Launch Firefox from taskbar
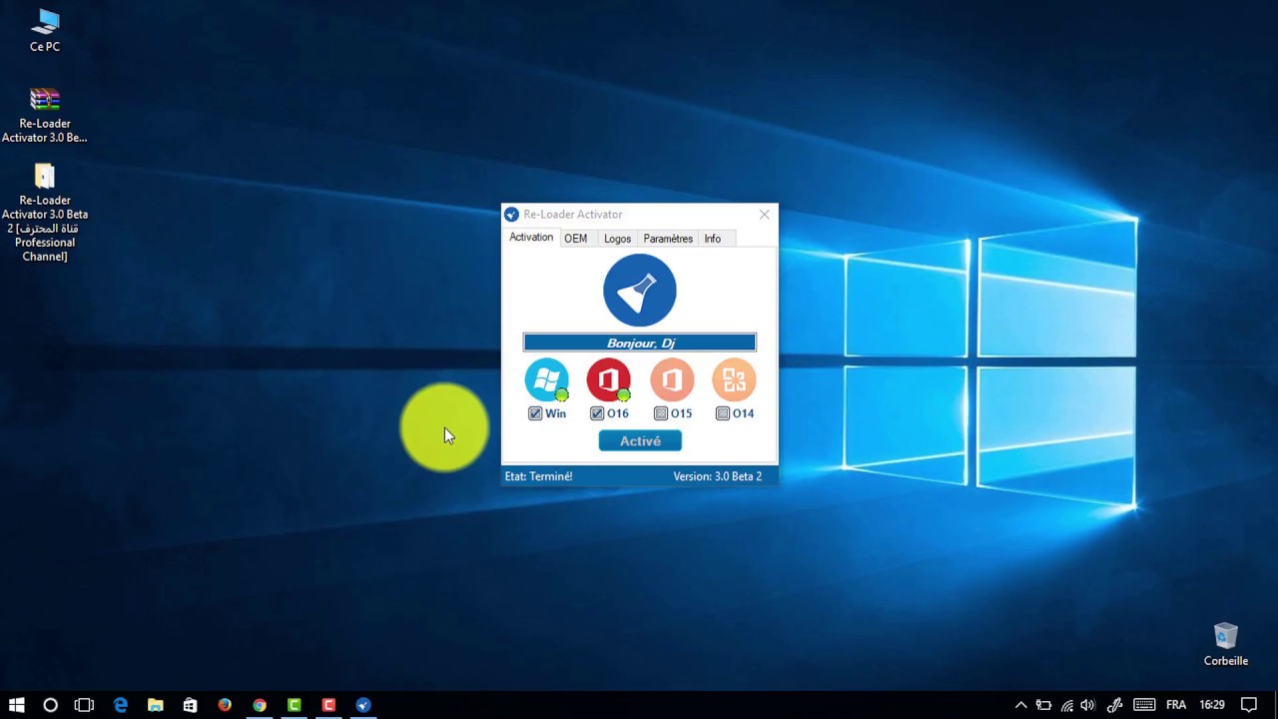Viewport: 1278px width, 719px height. click(225, 705)
